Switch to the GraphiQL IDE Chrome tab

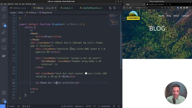157,4
